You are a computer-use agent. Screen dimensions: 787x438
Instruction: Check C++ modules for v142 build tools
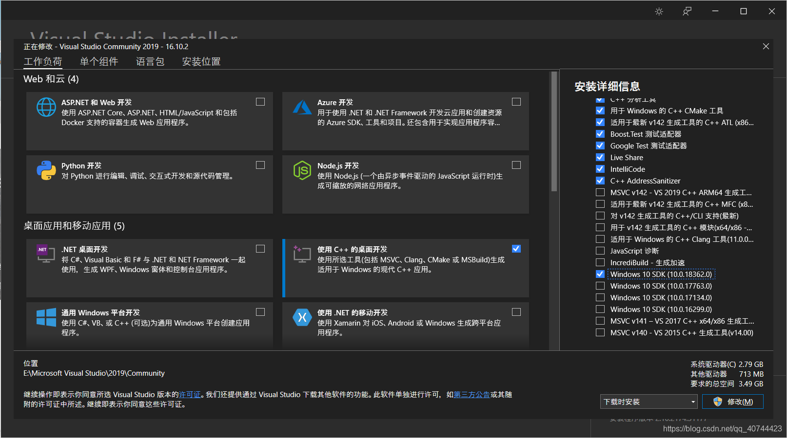coord(600,227)
